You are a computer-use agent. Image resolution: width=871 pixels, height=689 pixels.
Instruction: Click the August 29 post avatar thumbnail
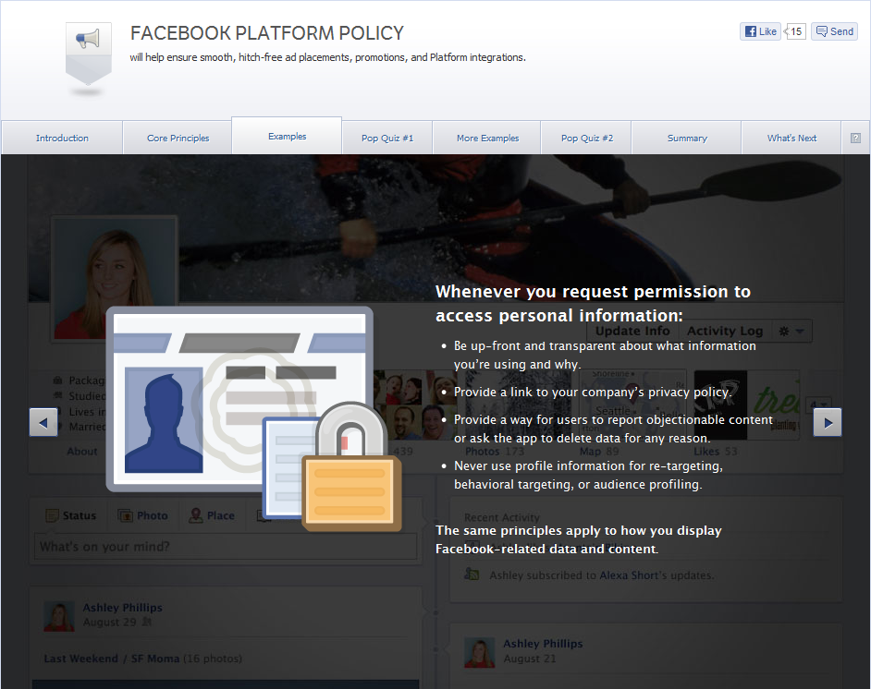pyautogui.click(x=59, y=616)
